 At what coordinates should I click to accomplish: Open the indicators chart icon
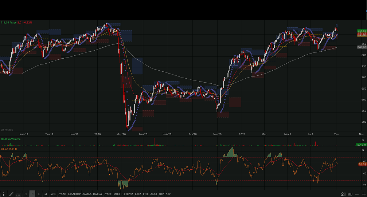(x=343, y=194)
